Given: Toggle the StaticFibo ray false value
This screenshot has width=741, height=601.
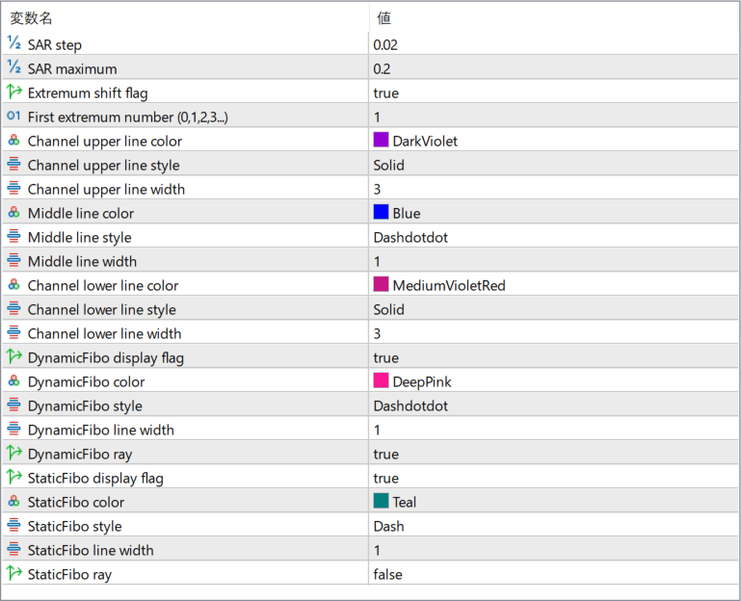Looking at the screenshot, I should [387, 574].
